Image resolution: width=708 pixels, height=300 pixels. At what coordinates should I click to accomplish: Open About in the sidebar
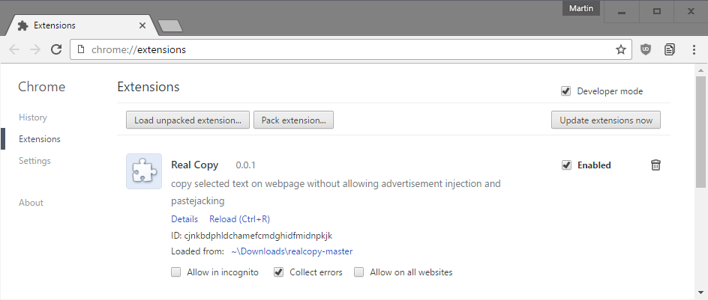point(31,203)
